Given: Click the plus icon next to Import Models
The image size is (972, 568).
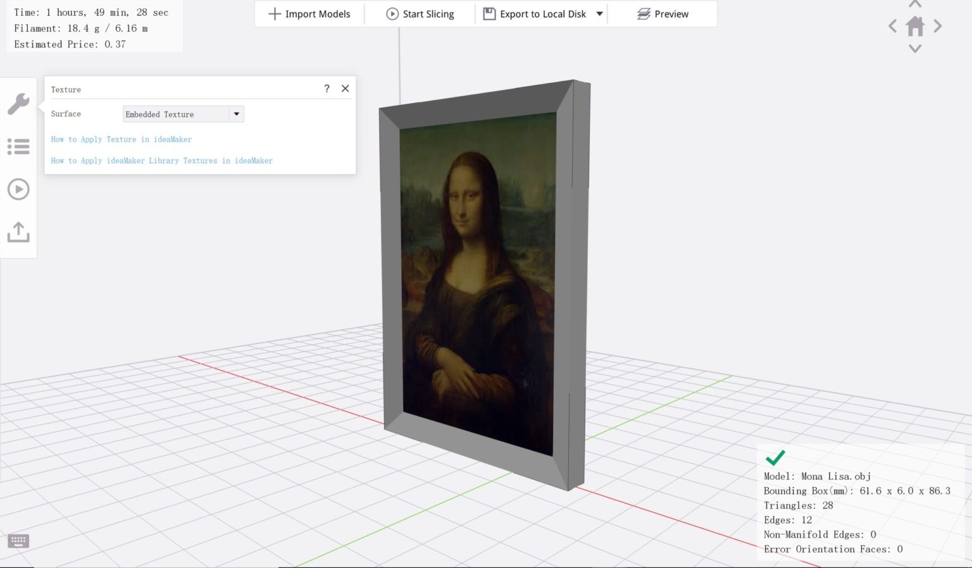Looking at the screenshot, I should point(274,13).
